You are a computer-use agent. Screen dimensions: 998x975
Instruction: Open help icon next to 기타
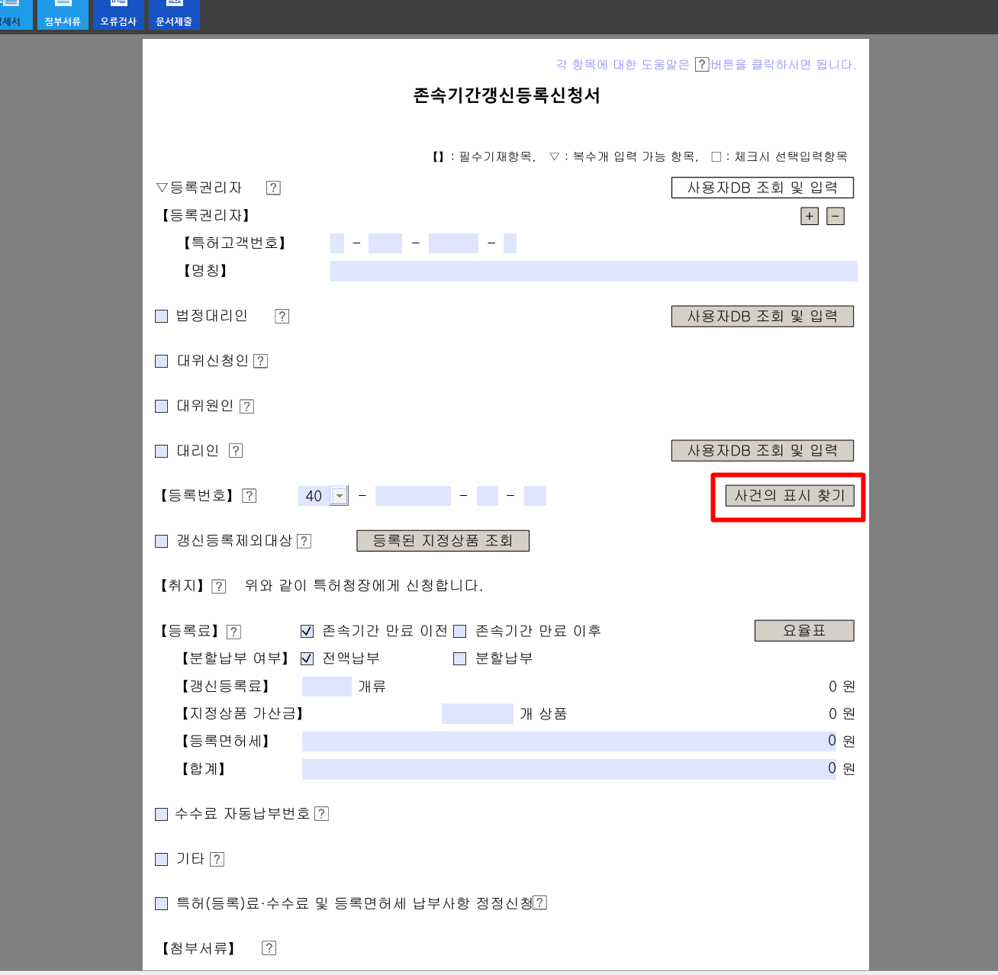(x=217, y=859)
